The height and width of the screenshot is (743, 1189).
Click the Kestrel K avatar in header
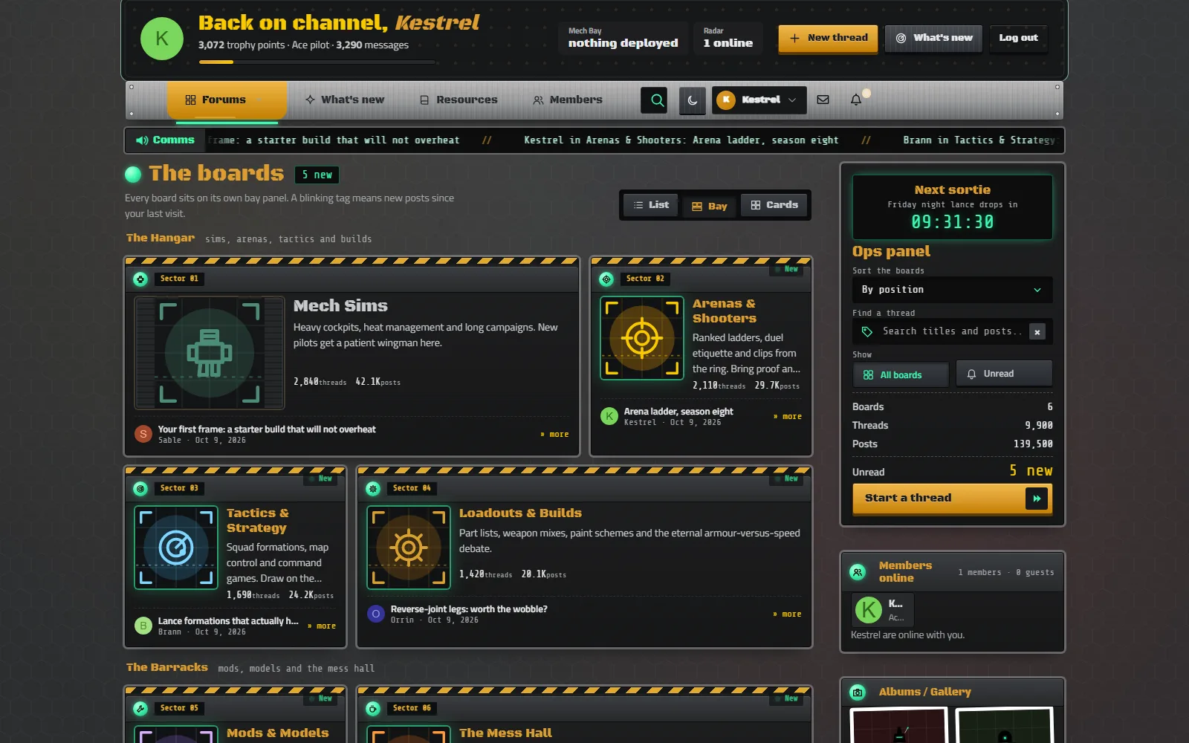tap(161, 39)
